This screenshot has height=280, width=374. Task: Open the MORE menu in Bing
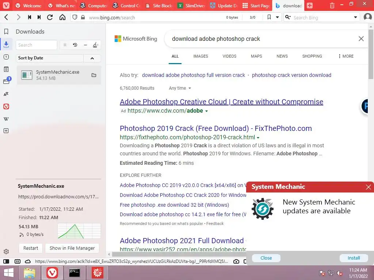(346, 56)
